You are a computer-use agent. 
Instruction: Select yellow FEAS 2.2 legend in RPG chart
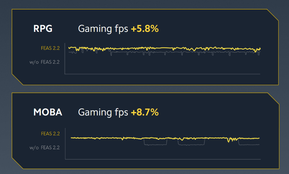[x=51, y=48]
